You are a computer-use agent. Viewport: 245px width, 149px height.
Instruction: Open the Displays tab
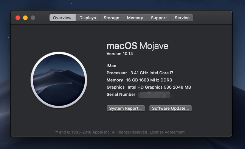tap(88, 18)
